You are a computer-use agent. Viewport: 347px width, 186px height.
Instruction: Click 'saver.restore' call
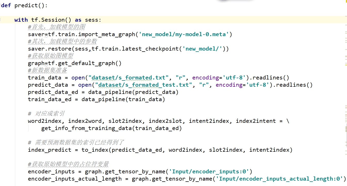pos(50,49)
